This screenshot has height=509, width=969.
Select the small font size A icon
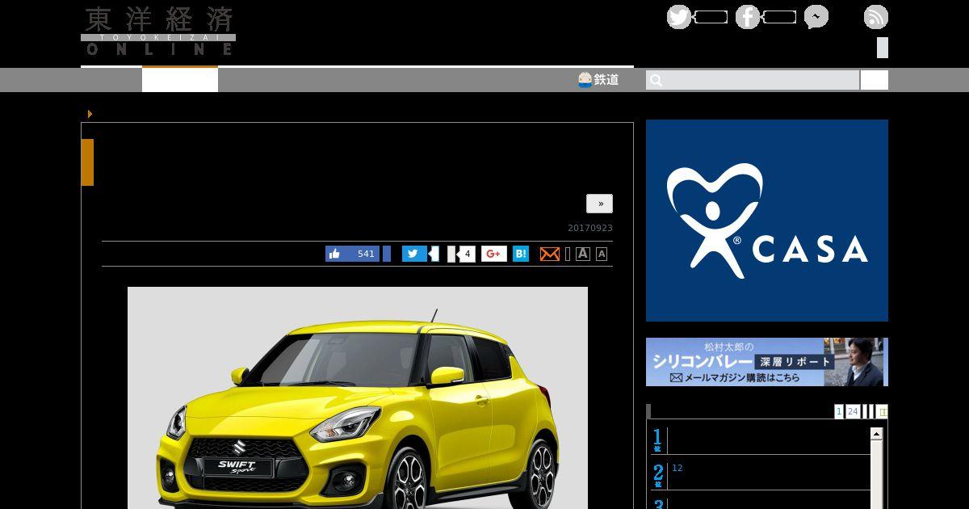click(x=602, y=254)
